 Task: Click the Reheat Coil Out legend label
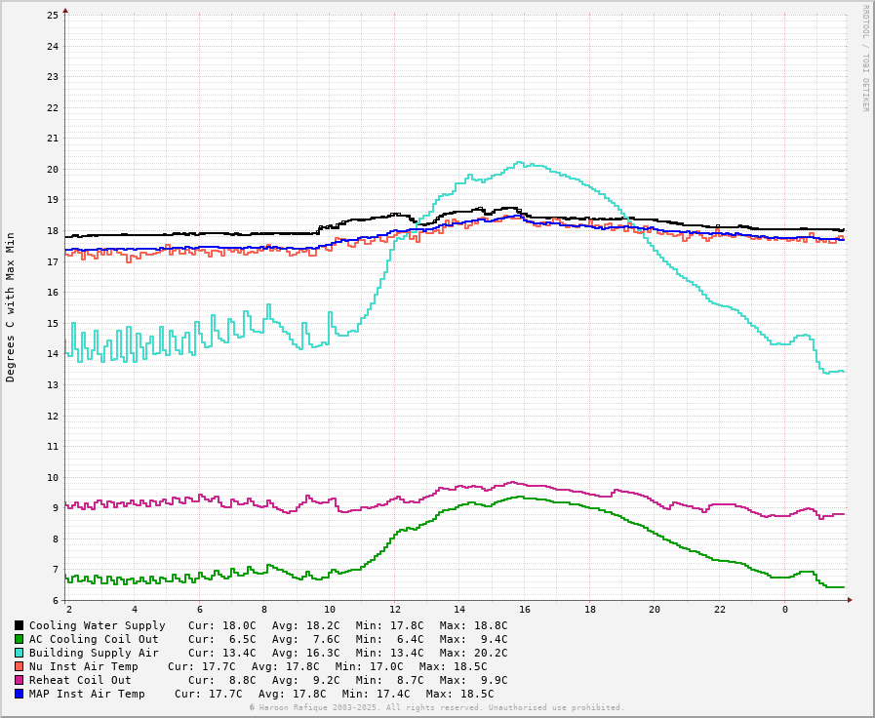(x=80, y=680)
